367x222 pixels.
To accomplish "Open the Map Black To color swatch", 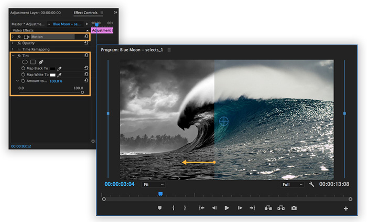I will pyautogui.click(x=52, y=69).
